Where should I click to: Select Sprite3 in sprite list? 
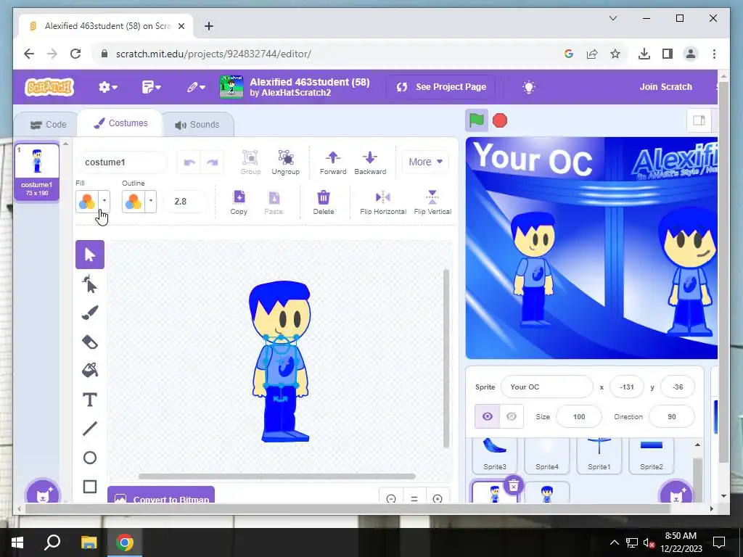(x=495, y=455)
